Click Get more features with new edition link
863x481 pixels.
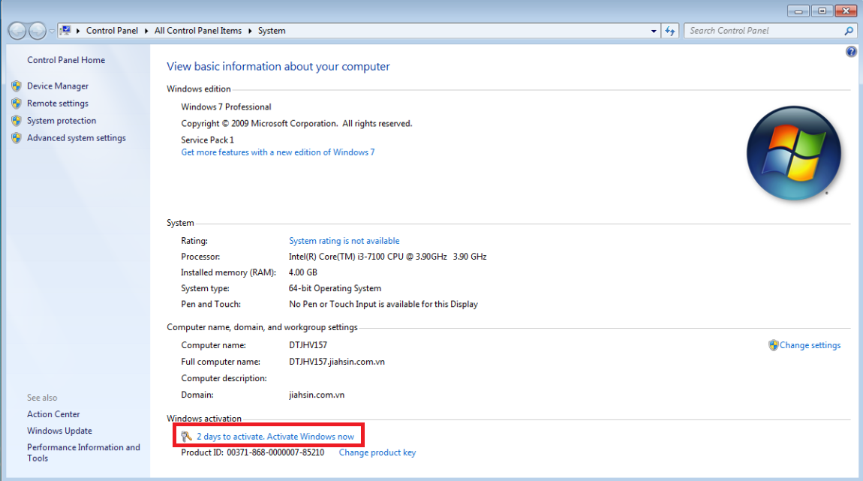278,152
